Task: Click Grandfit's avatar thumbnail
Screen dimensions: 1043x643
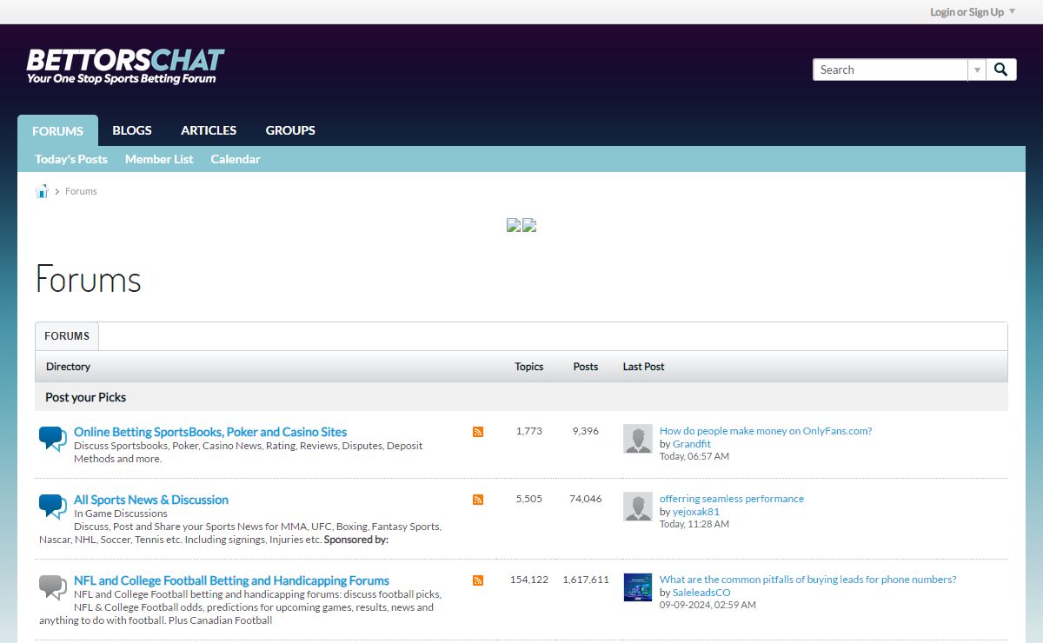Action: (x=638, y=439)
